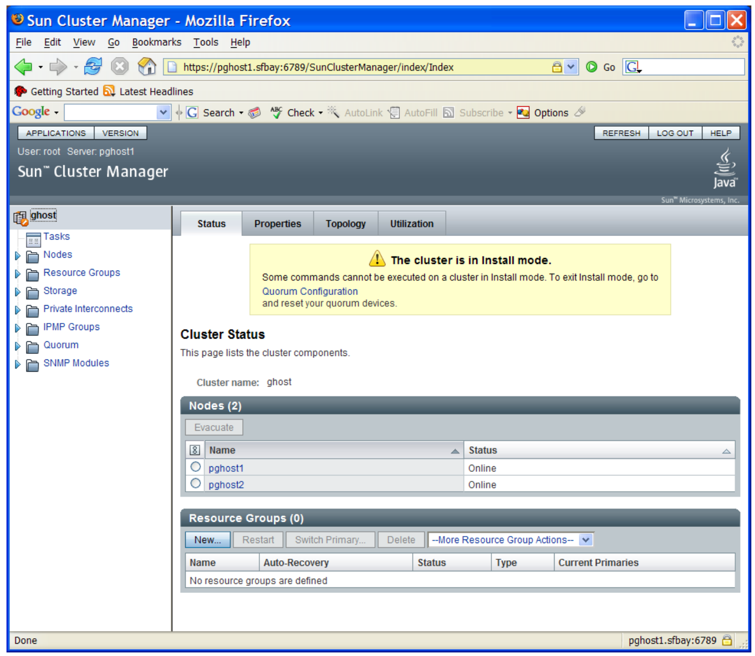
Task: Open the Quorum Configuration link
Action: coord(310,291)
